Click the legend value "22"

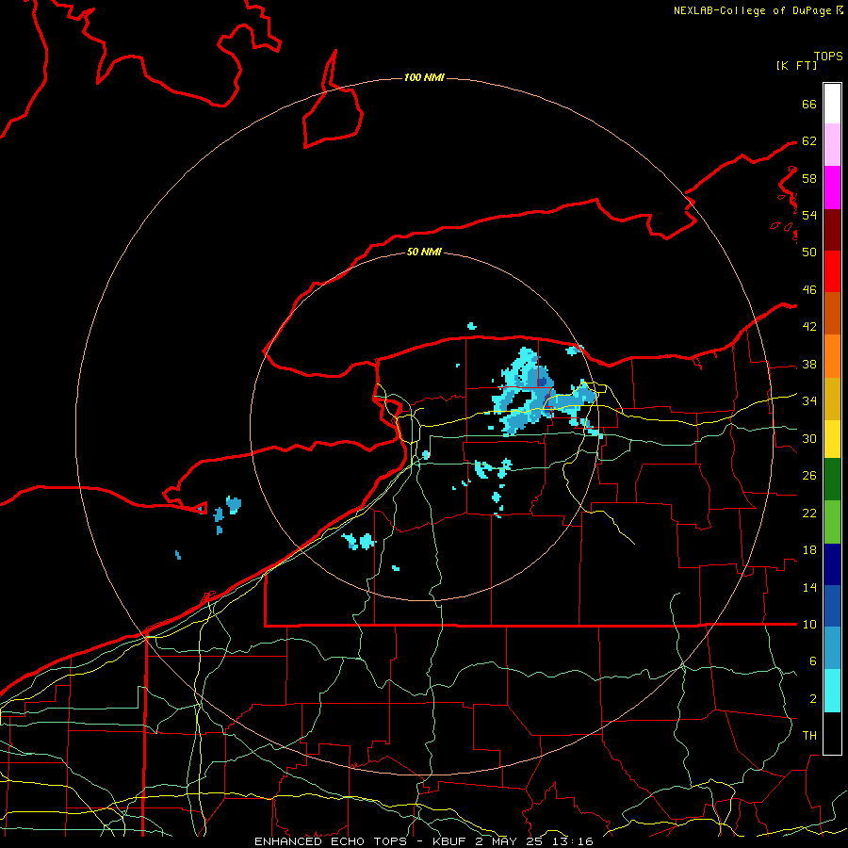pos(809,514)
